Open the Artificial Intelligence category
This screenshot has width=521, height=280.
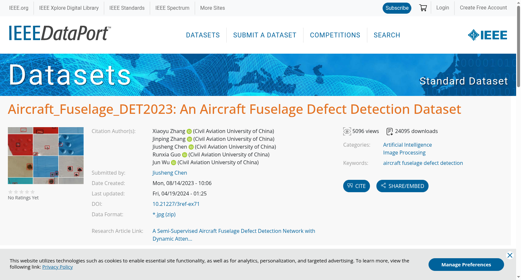pyautogui.click(x=407, y=145)
